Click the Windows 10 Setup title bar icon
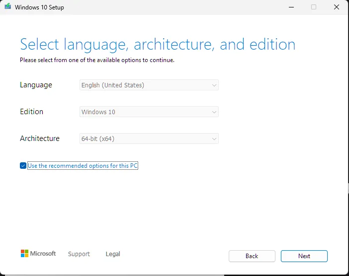 (8, 6)
